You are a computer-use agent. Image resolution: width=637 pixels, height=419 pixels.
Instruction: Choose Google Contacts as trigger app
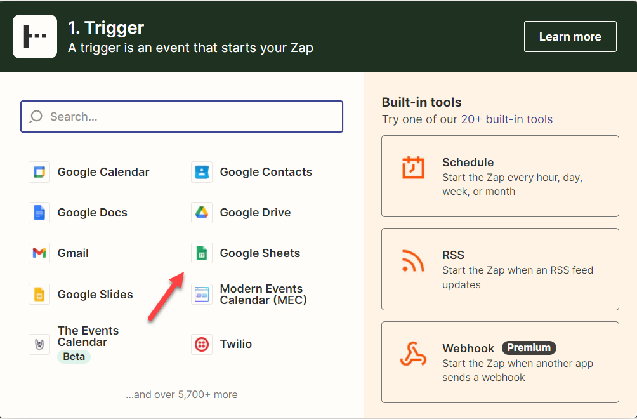[266, 172]
